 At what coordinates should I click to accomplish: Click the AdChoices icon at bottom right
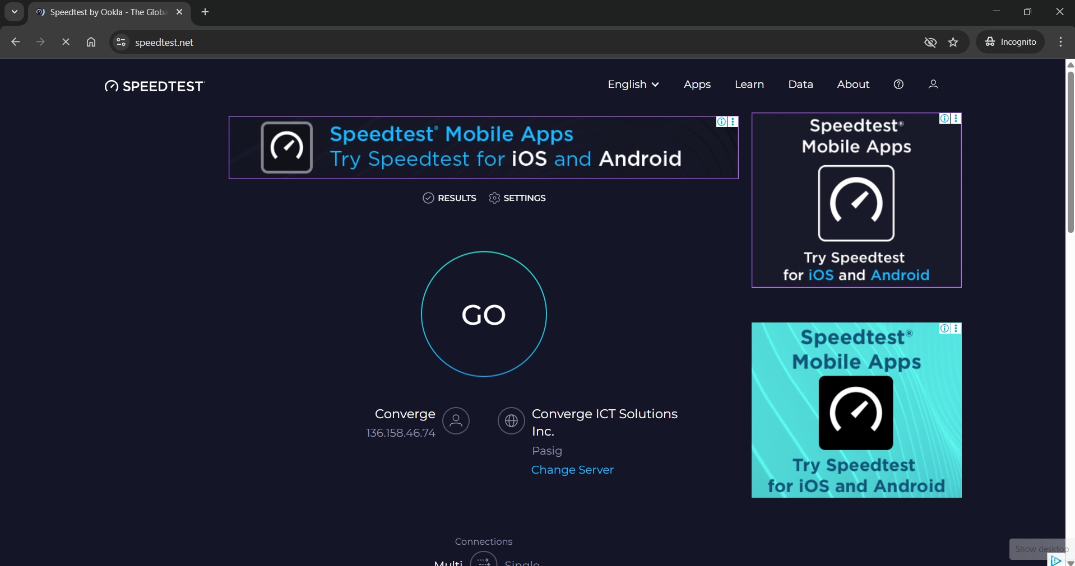pos(1056,560)
